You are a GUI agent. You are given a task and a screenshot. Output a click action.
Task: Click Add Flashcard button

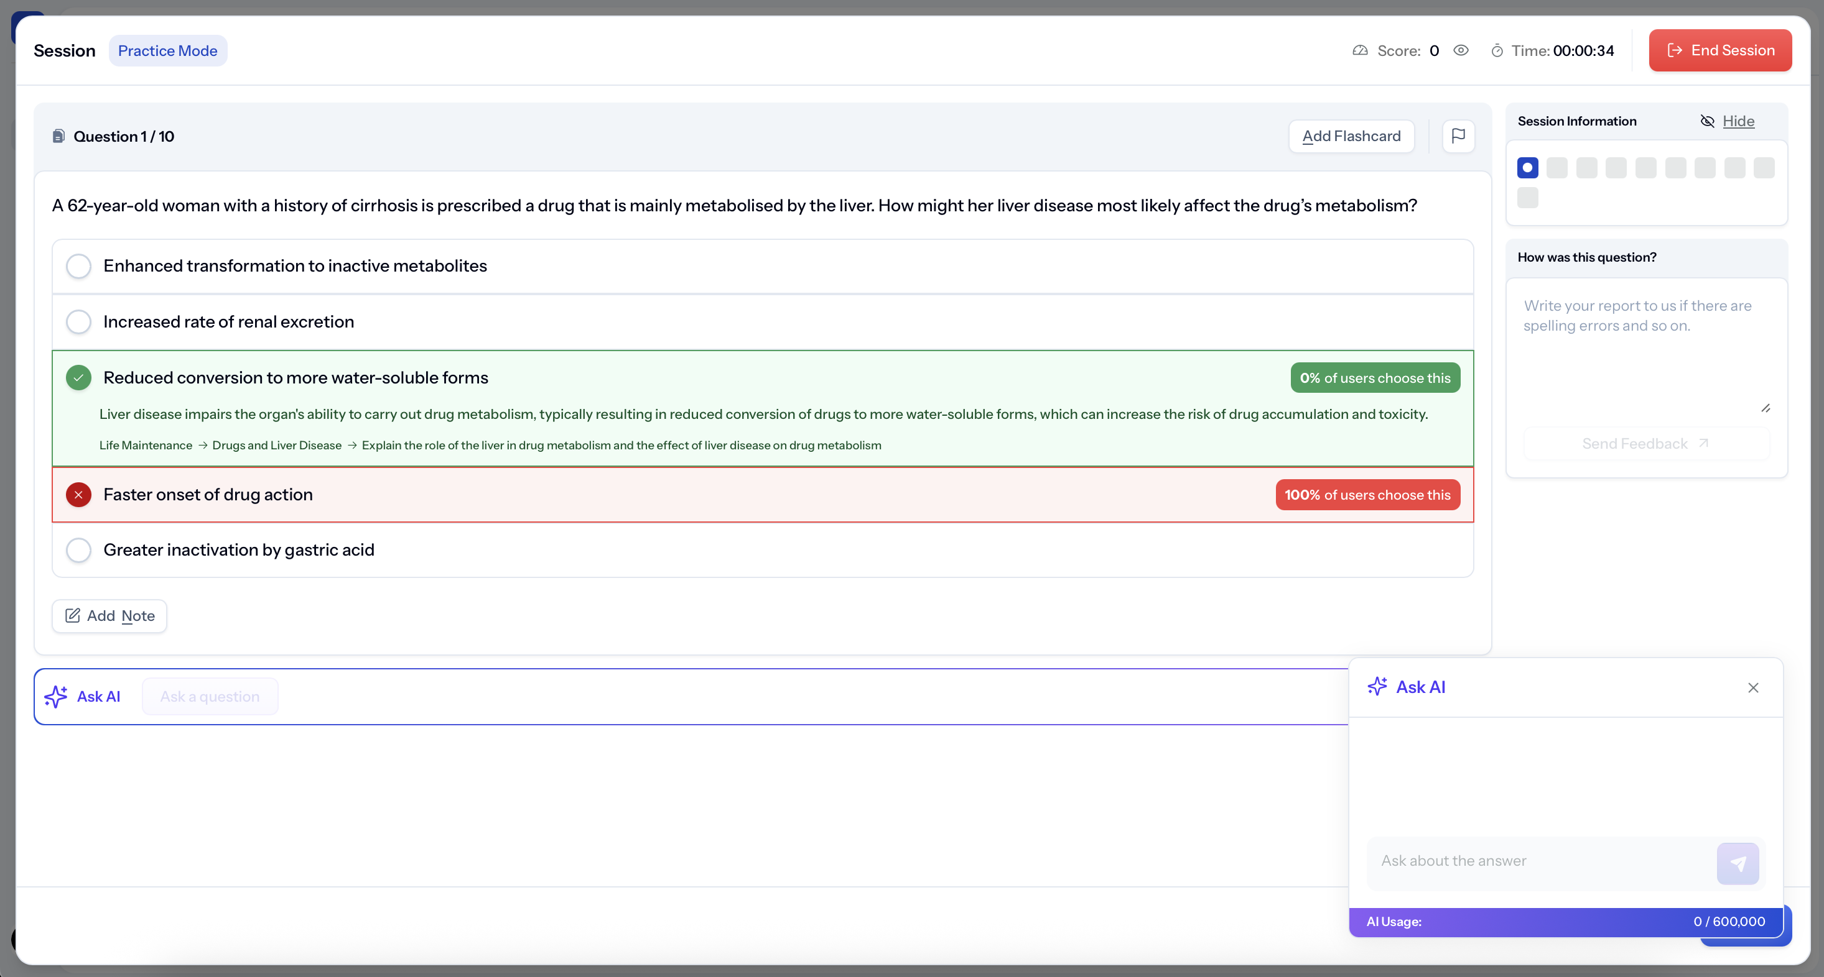pos(1351,136)
